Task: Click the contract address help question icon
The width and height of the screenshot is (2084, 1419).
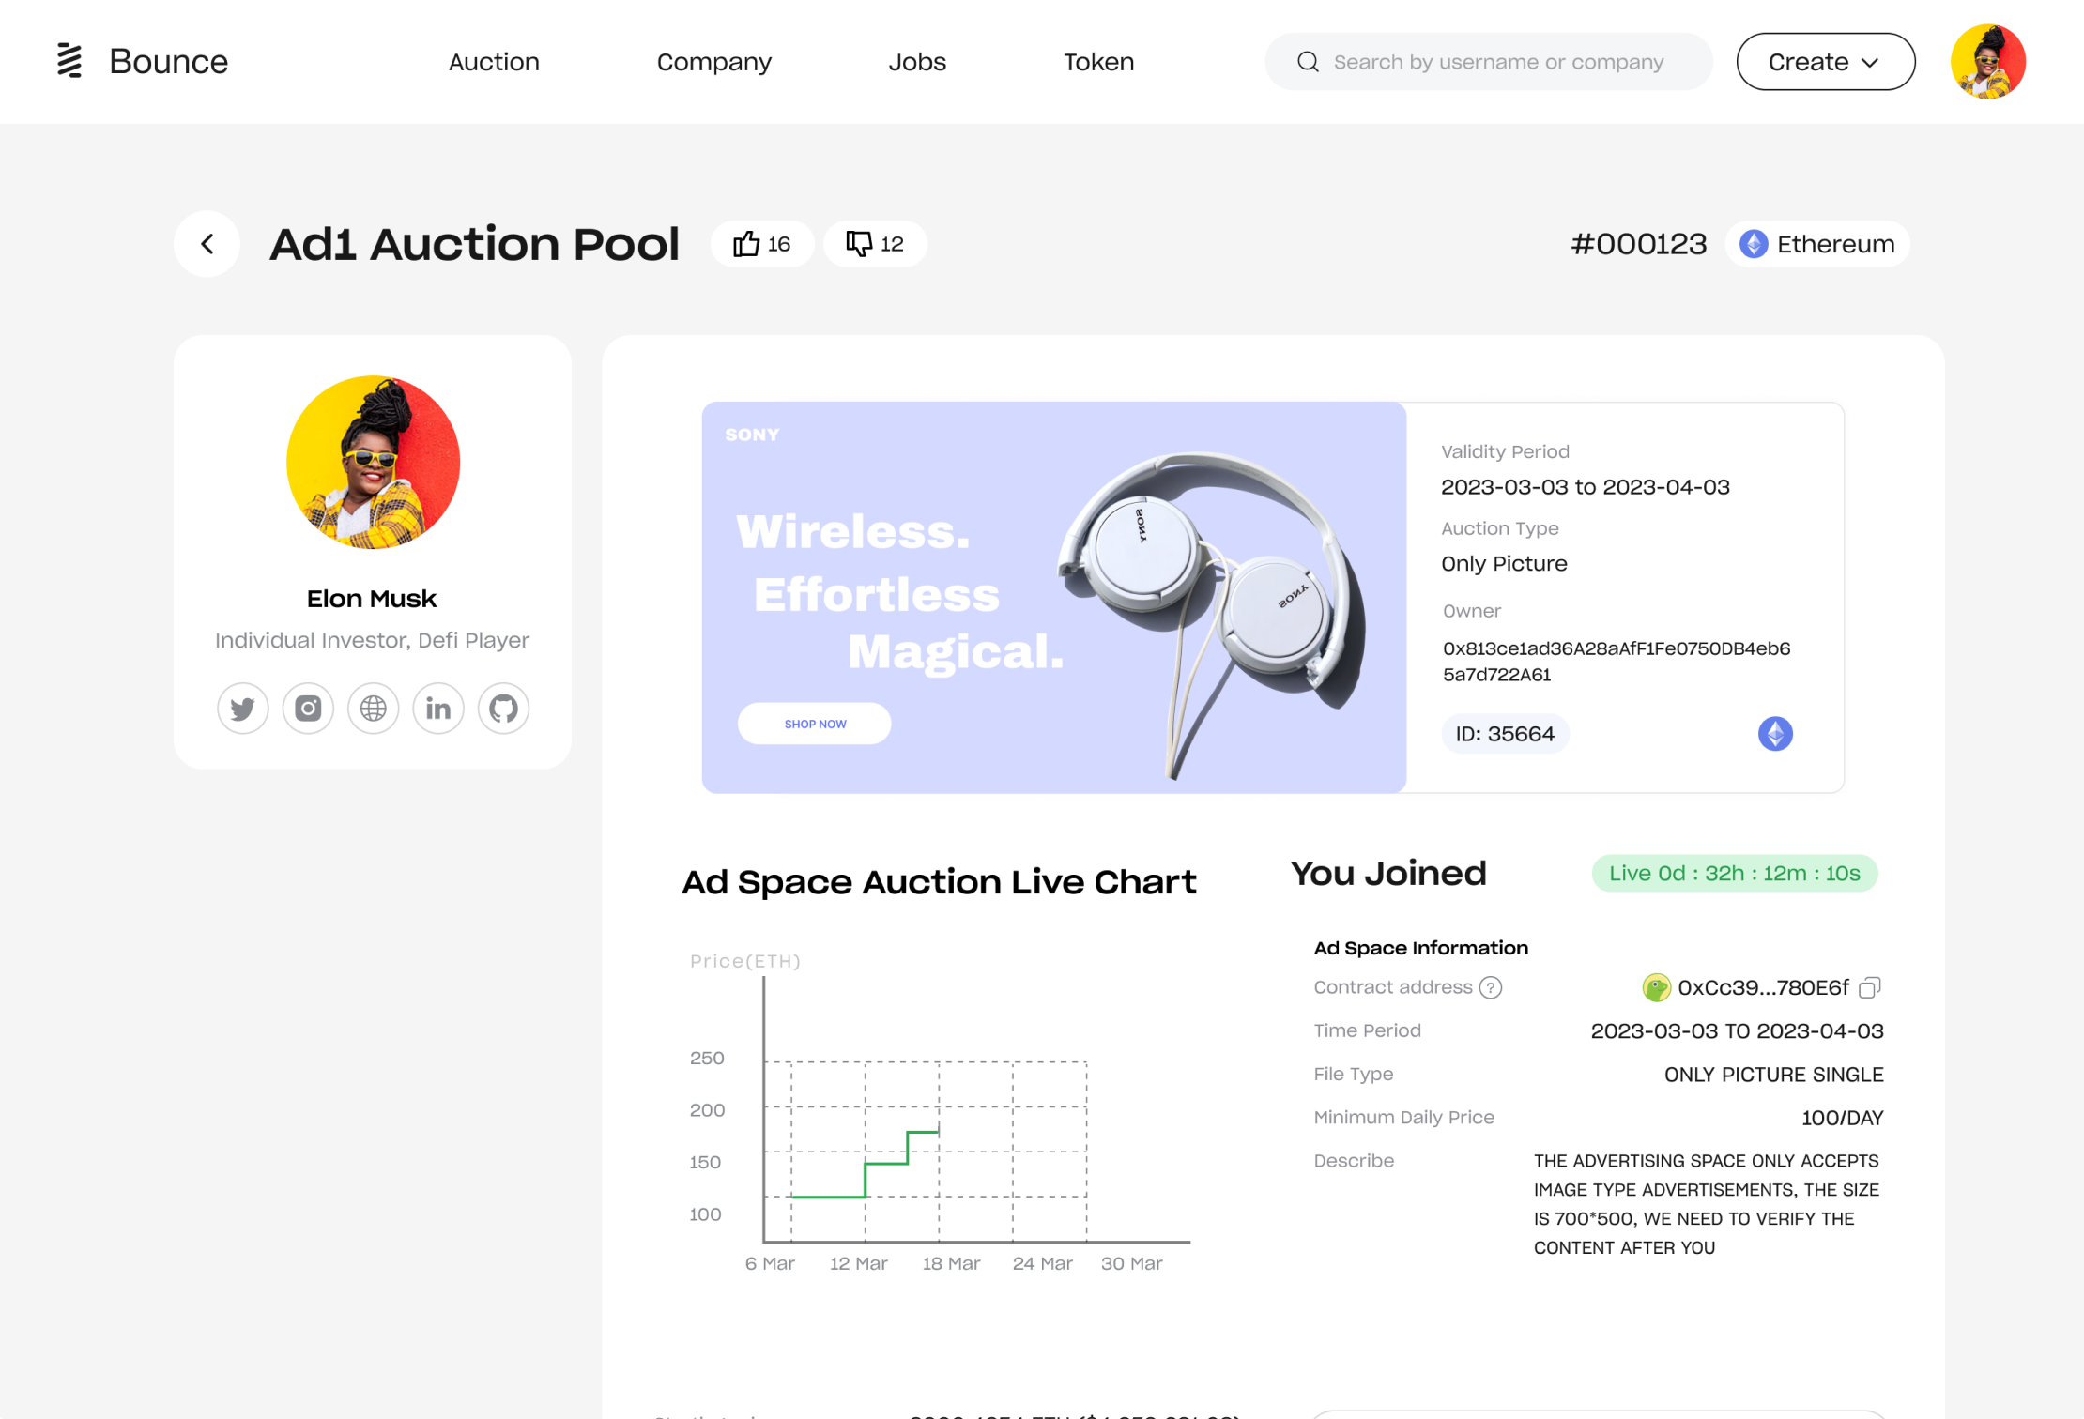Action: coord(1490,988)
